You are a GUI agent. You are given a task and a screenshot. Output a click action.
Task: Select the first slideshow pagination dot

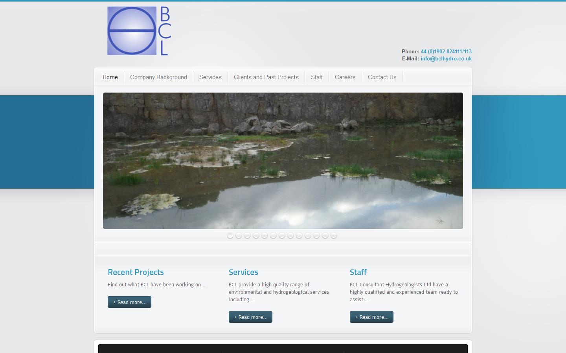coord(230,235)
